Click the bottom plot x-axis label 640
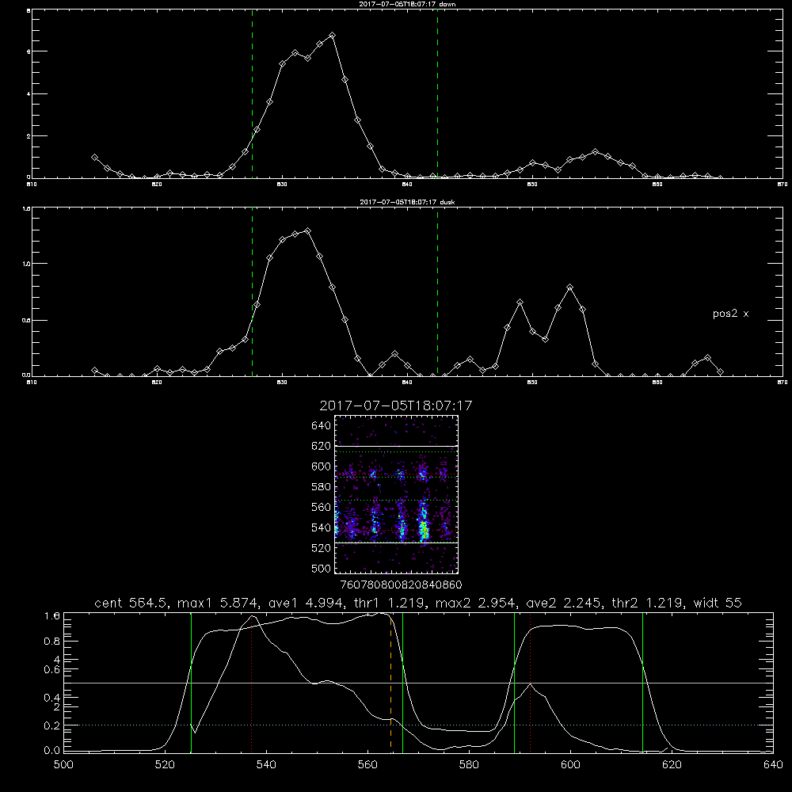The width and height of the screenshot is (792, 792). point(773,765)
